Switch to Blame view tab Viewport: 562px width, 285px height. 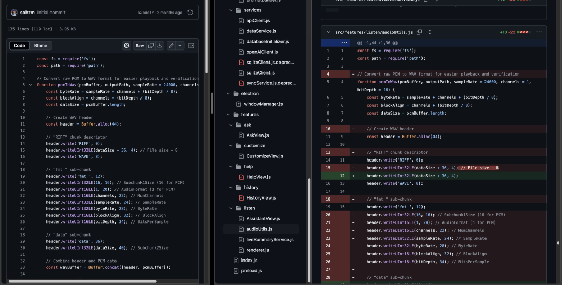[x=41, y=45]
